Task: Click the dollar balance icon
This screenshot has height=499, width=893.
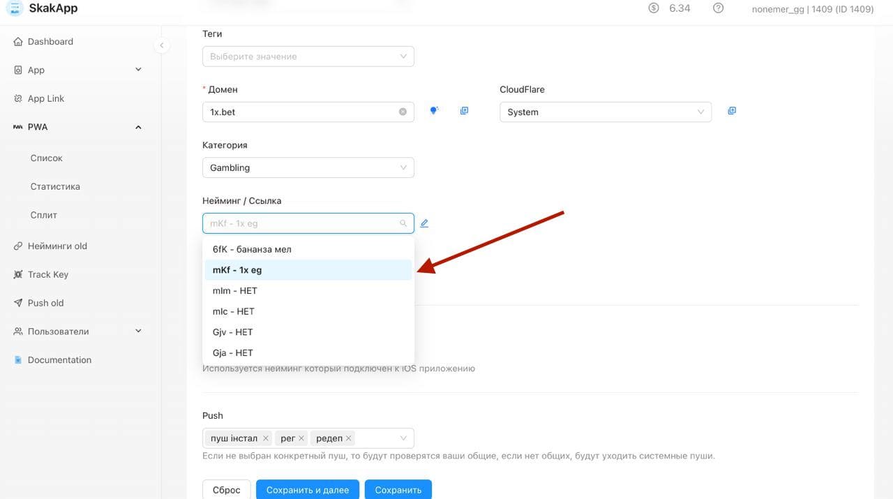Action: (x=654, y=8)
